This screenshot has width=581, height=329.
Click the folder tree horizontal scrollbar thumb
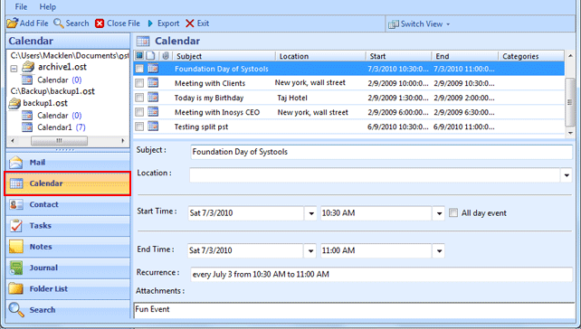pyautogui.click(x=60, y=141)
